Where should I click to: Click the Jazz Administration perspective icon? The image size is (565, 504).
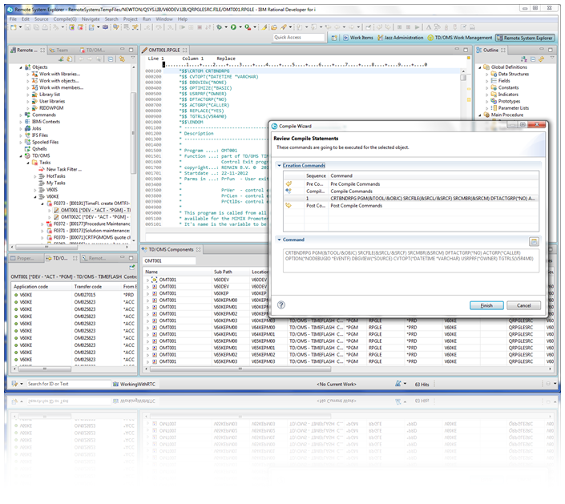[x=380, y=38]
